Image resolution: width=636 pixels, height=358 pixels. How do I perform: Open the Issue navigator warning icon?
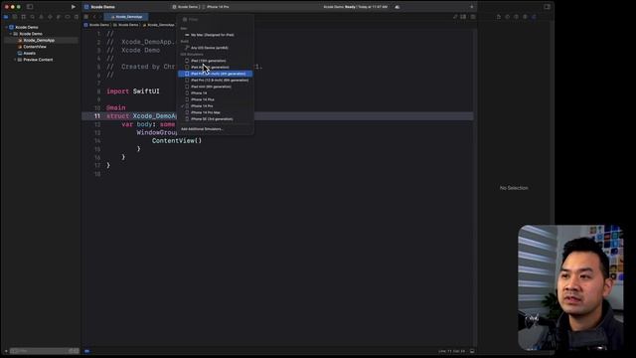point(41,17)
